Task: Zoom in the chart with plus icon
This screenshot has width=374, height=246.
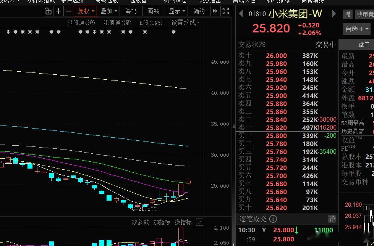Action: point(58,11)
